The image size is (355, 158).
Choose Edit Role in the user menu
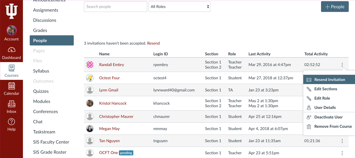[329, 98]
